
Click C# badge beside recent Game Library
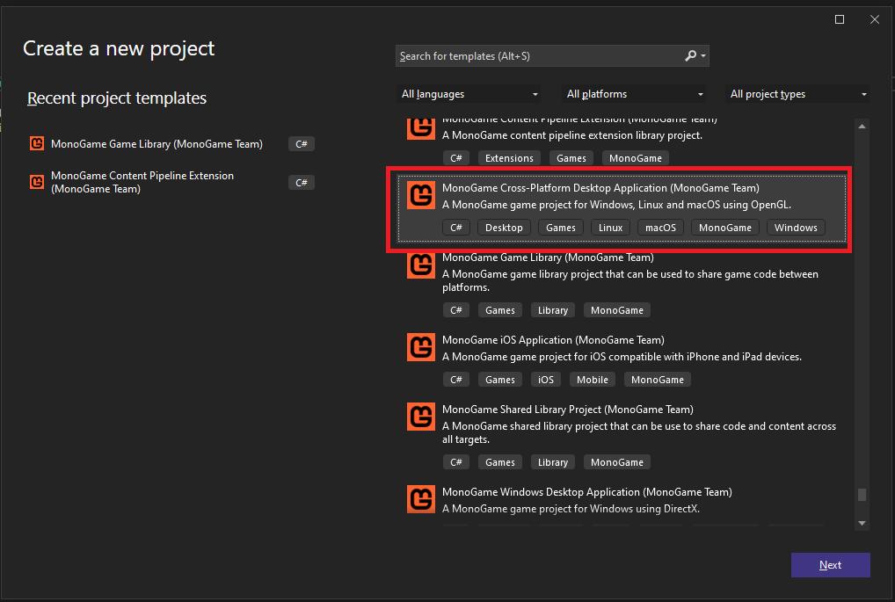[x=302, y=144]
